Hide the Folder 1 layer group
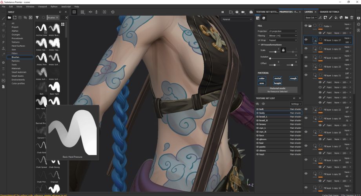 click(x=306, y=26)
